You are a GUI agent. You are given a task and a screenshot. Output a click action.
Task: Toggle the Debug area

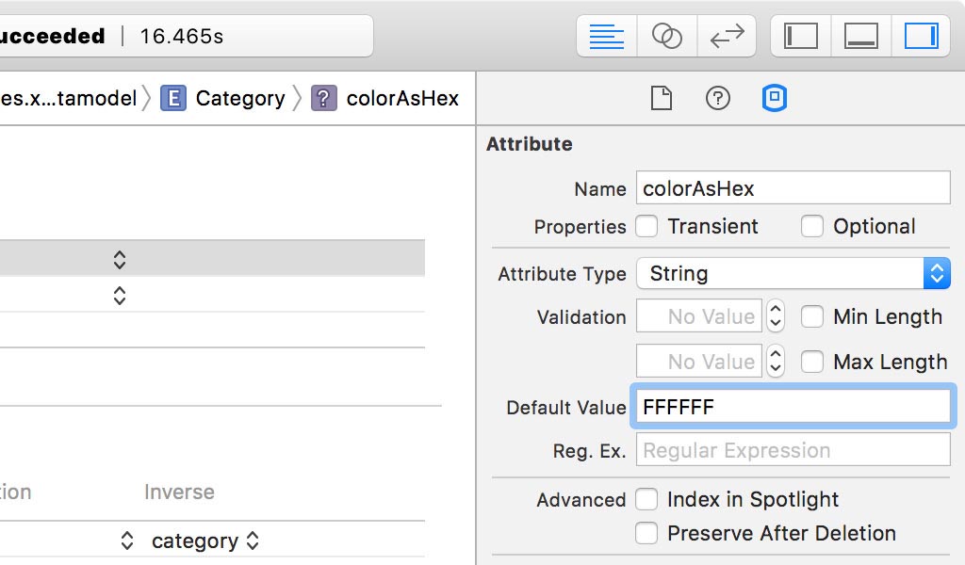pos(859,36)
